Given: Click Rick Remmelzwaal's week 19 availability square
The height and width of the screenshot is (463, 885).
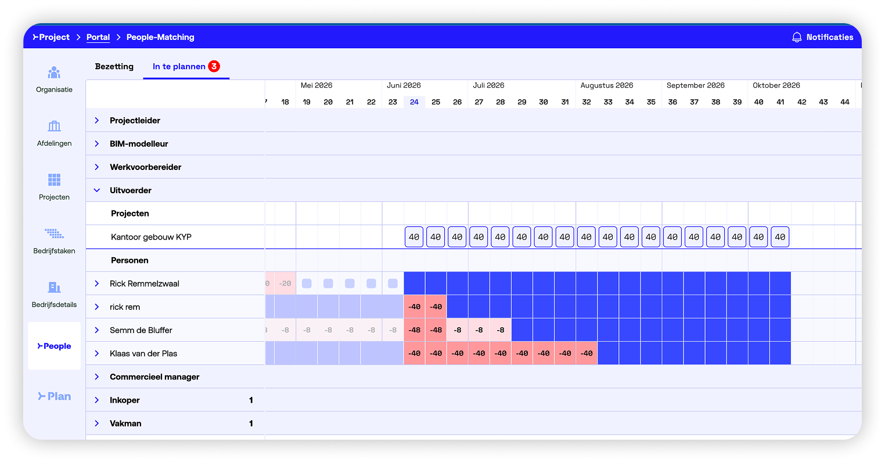Looking at the screenshot, I should click(x=307, y=284).
